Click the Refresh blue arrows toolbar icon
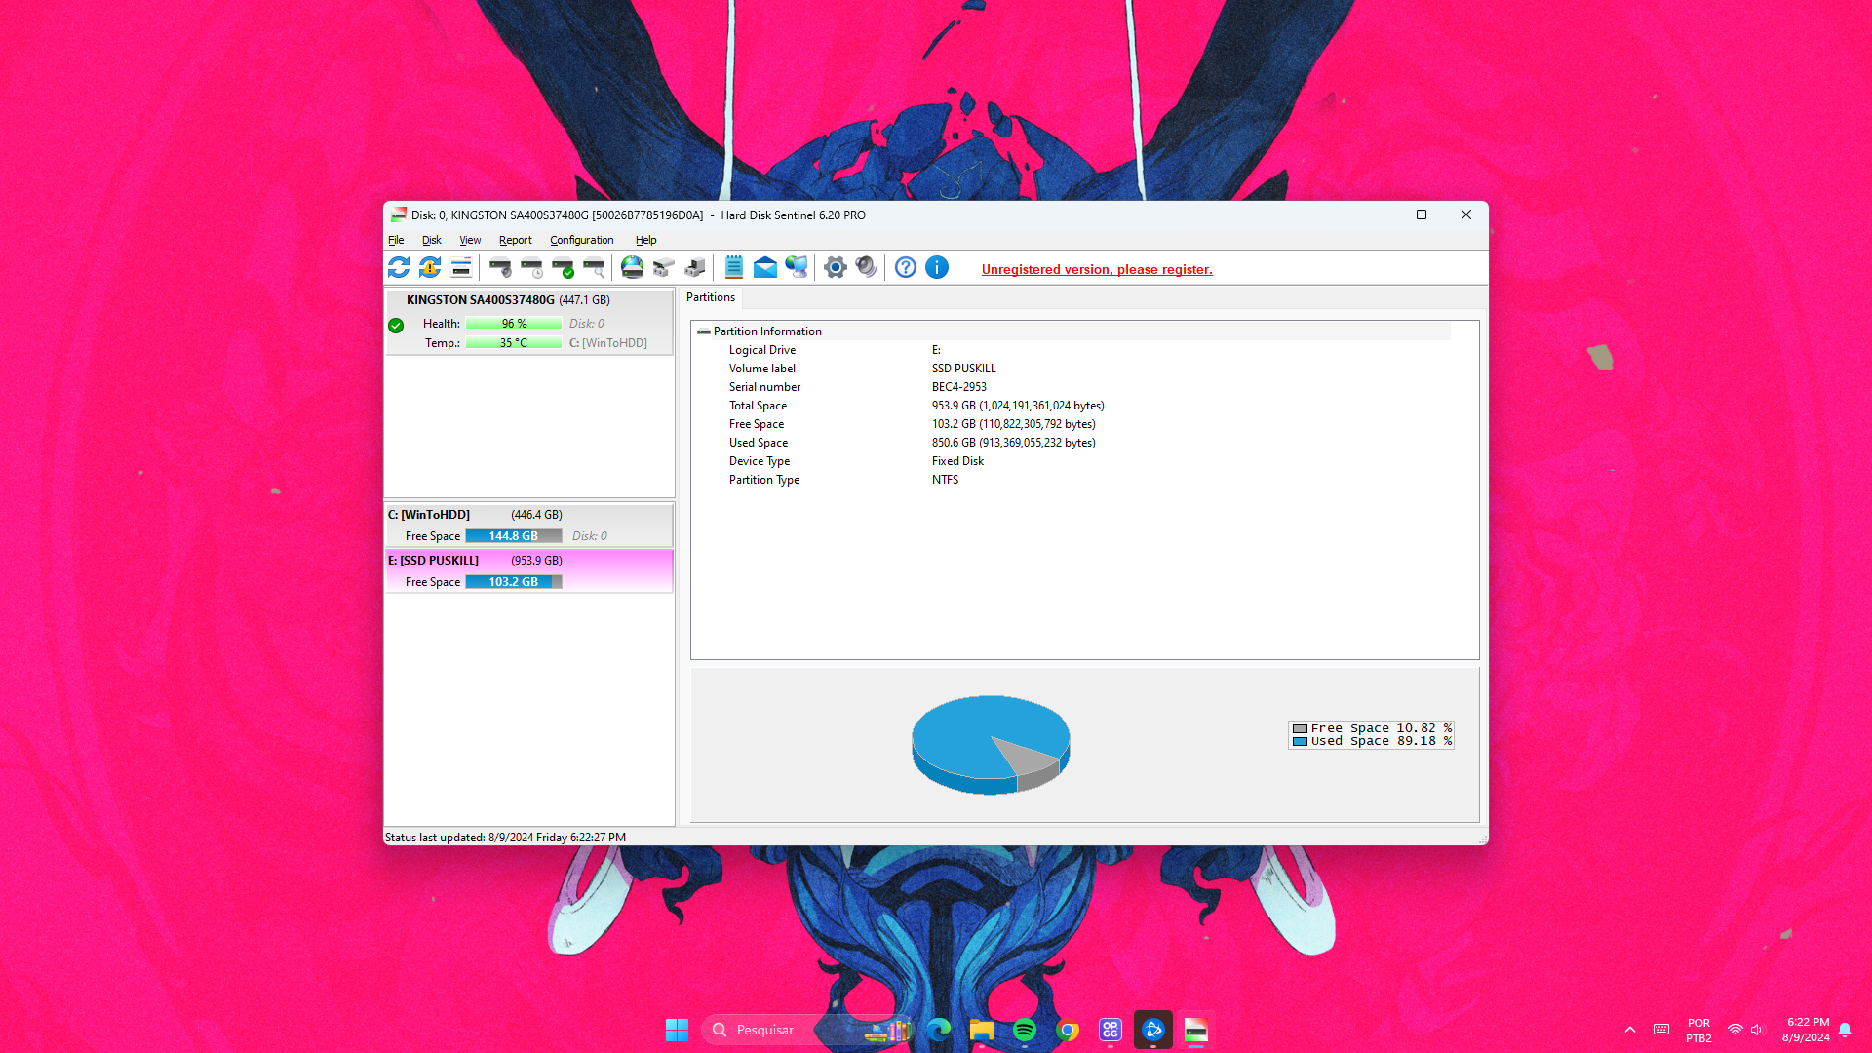 [399, 267]
